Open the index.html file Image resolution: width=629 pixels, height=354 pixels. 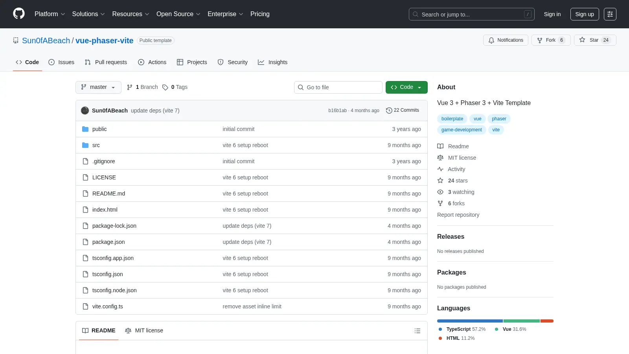pos(105,210)
